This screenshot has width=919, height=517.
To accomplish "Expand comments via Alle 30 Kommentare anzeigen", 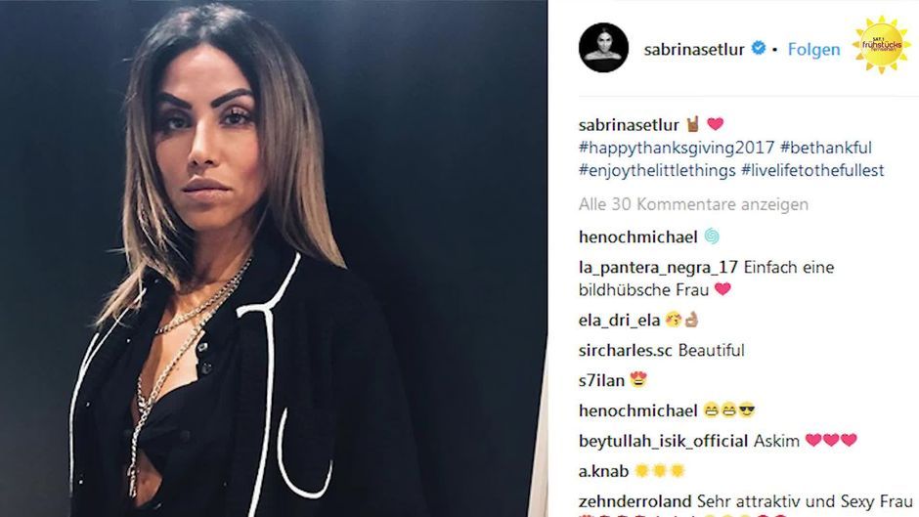I will pyautogui.click(x=693, y=204).
